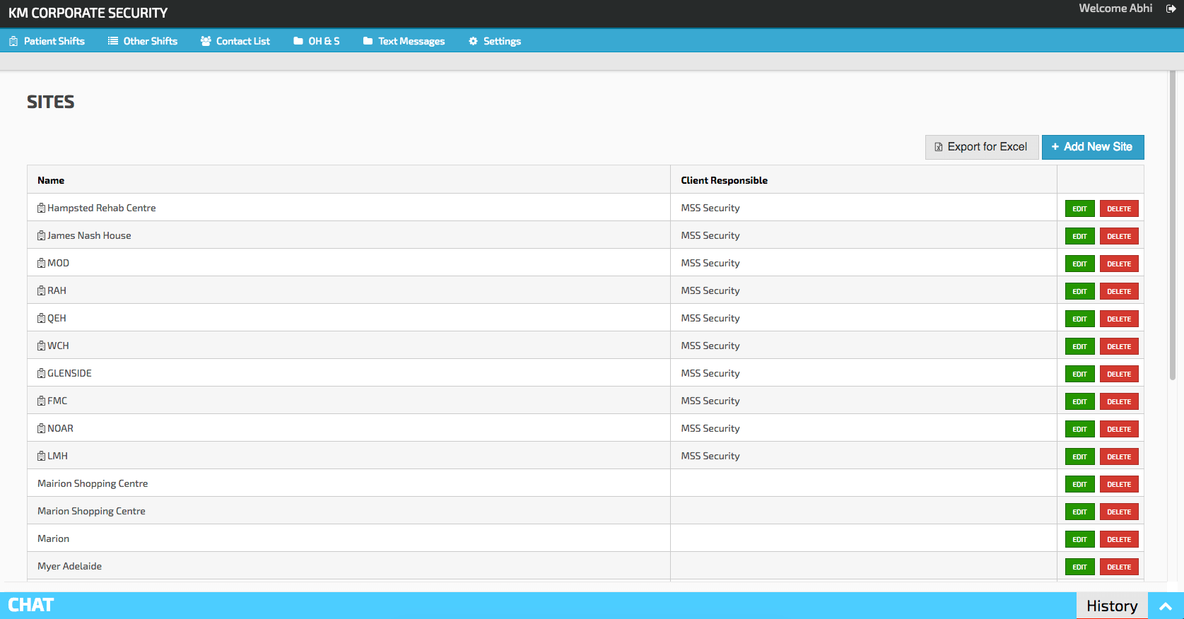Delete the MOD site

click(x=1119, y=264)
